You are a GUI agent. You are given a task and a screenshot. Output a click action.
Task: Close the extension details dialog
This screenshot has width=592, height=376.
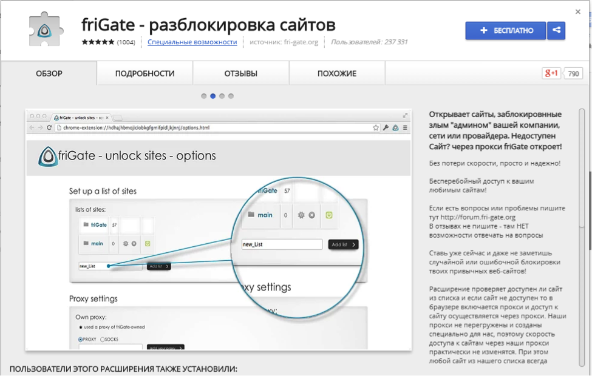577,12
